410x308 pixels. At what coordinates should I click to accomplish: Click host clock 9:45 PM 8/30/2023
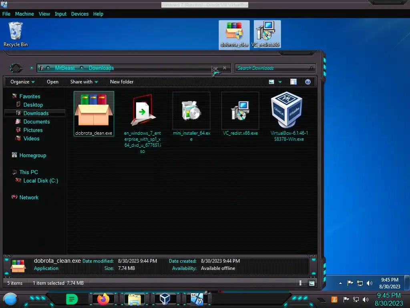pyautogui.click(x=389, y=299)
